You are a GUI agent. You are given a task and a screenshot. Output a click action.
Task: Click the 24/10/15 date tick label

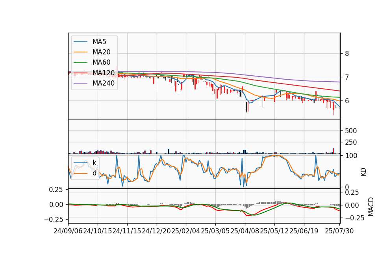pyautogui.click(x=98, y=231)
